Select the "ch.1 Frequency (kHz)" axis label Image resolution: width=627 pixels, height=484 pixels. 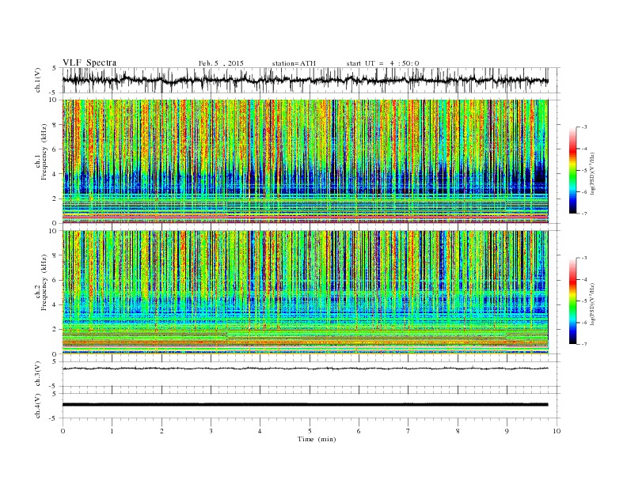tap(40, 152)
